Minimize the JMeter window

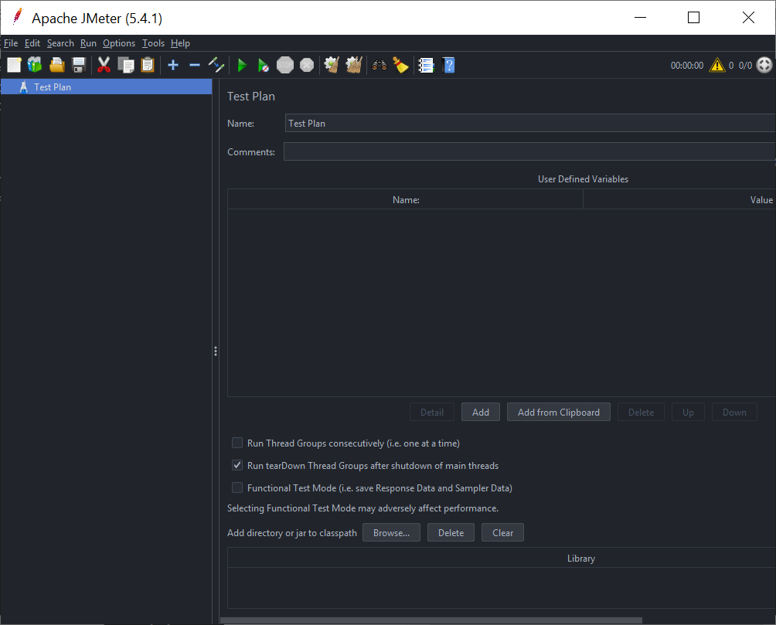(641, 17)
